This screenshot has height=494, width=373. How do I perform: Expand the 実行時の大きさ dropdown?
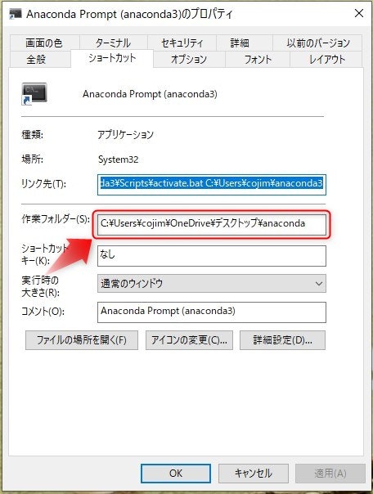pos(212,284)
